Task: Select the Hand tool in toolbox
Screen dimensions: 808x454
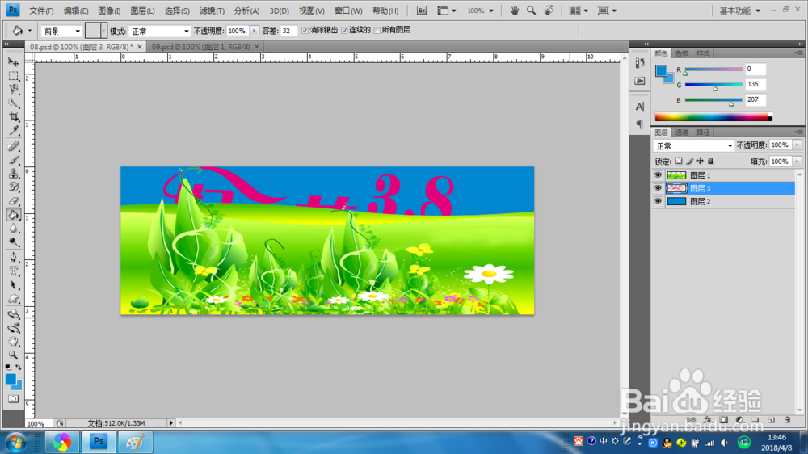Action: (x=14, y=341)
